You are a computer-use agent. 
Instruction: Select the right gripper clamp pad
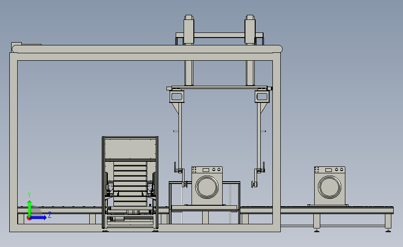click(x=254, y=184)
